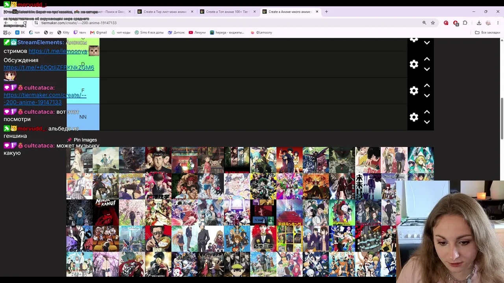Open the чит-коды bookmark
The image size is (504, 283).
tap(120, 33)
